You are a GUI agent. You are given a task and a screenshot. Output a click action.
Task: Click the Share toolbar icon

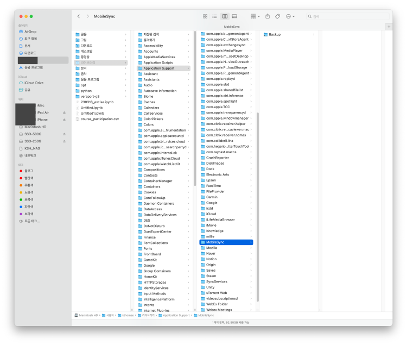268,16
